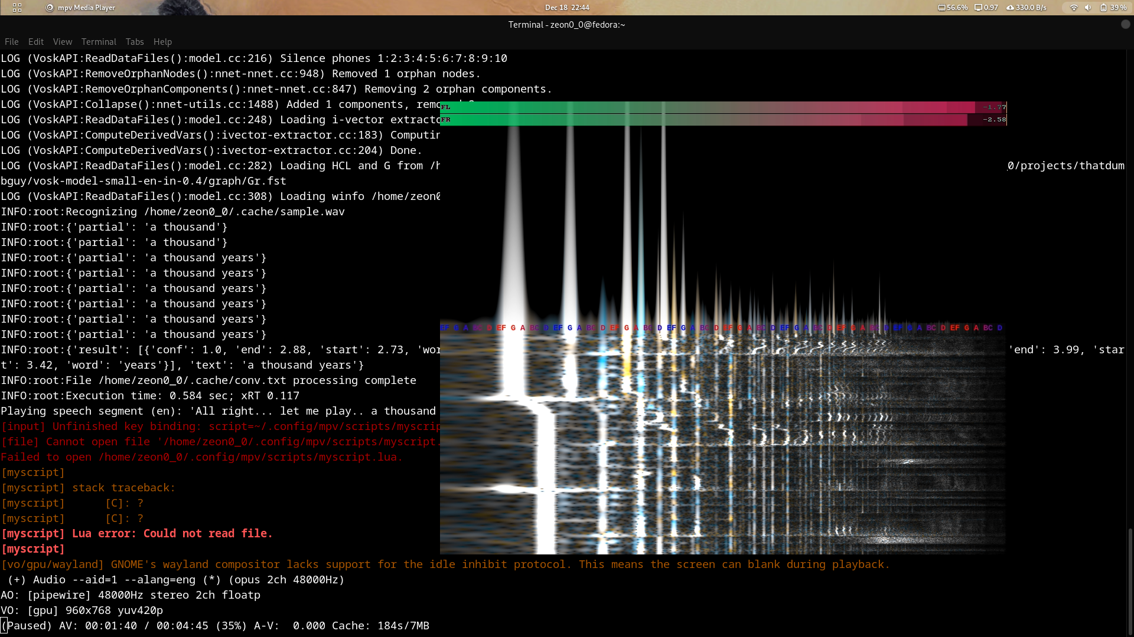Open the Tabs menu

[x=135, y=42]
